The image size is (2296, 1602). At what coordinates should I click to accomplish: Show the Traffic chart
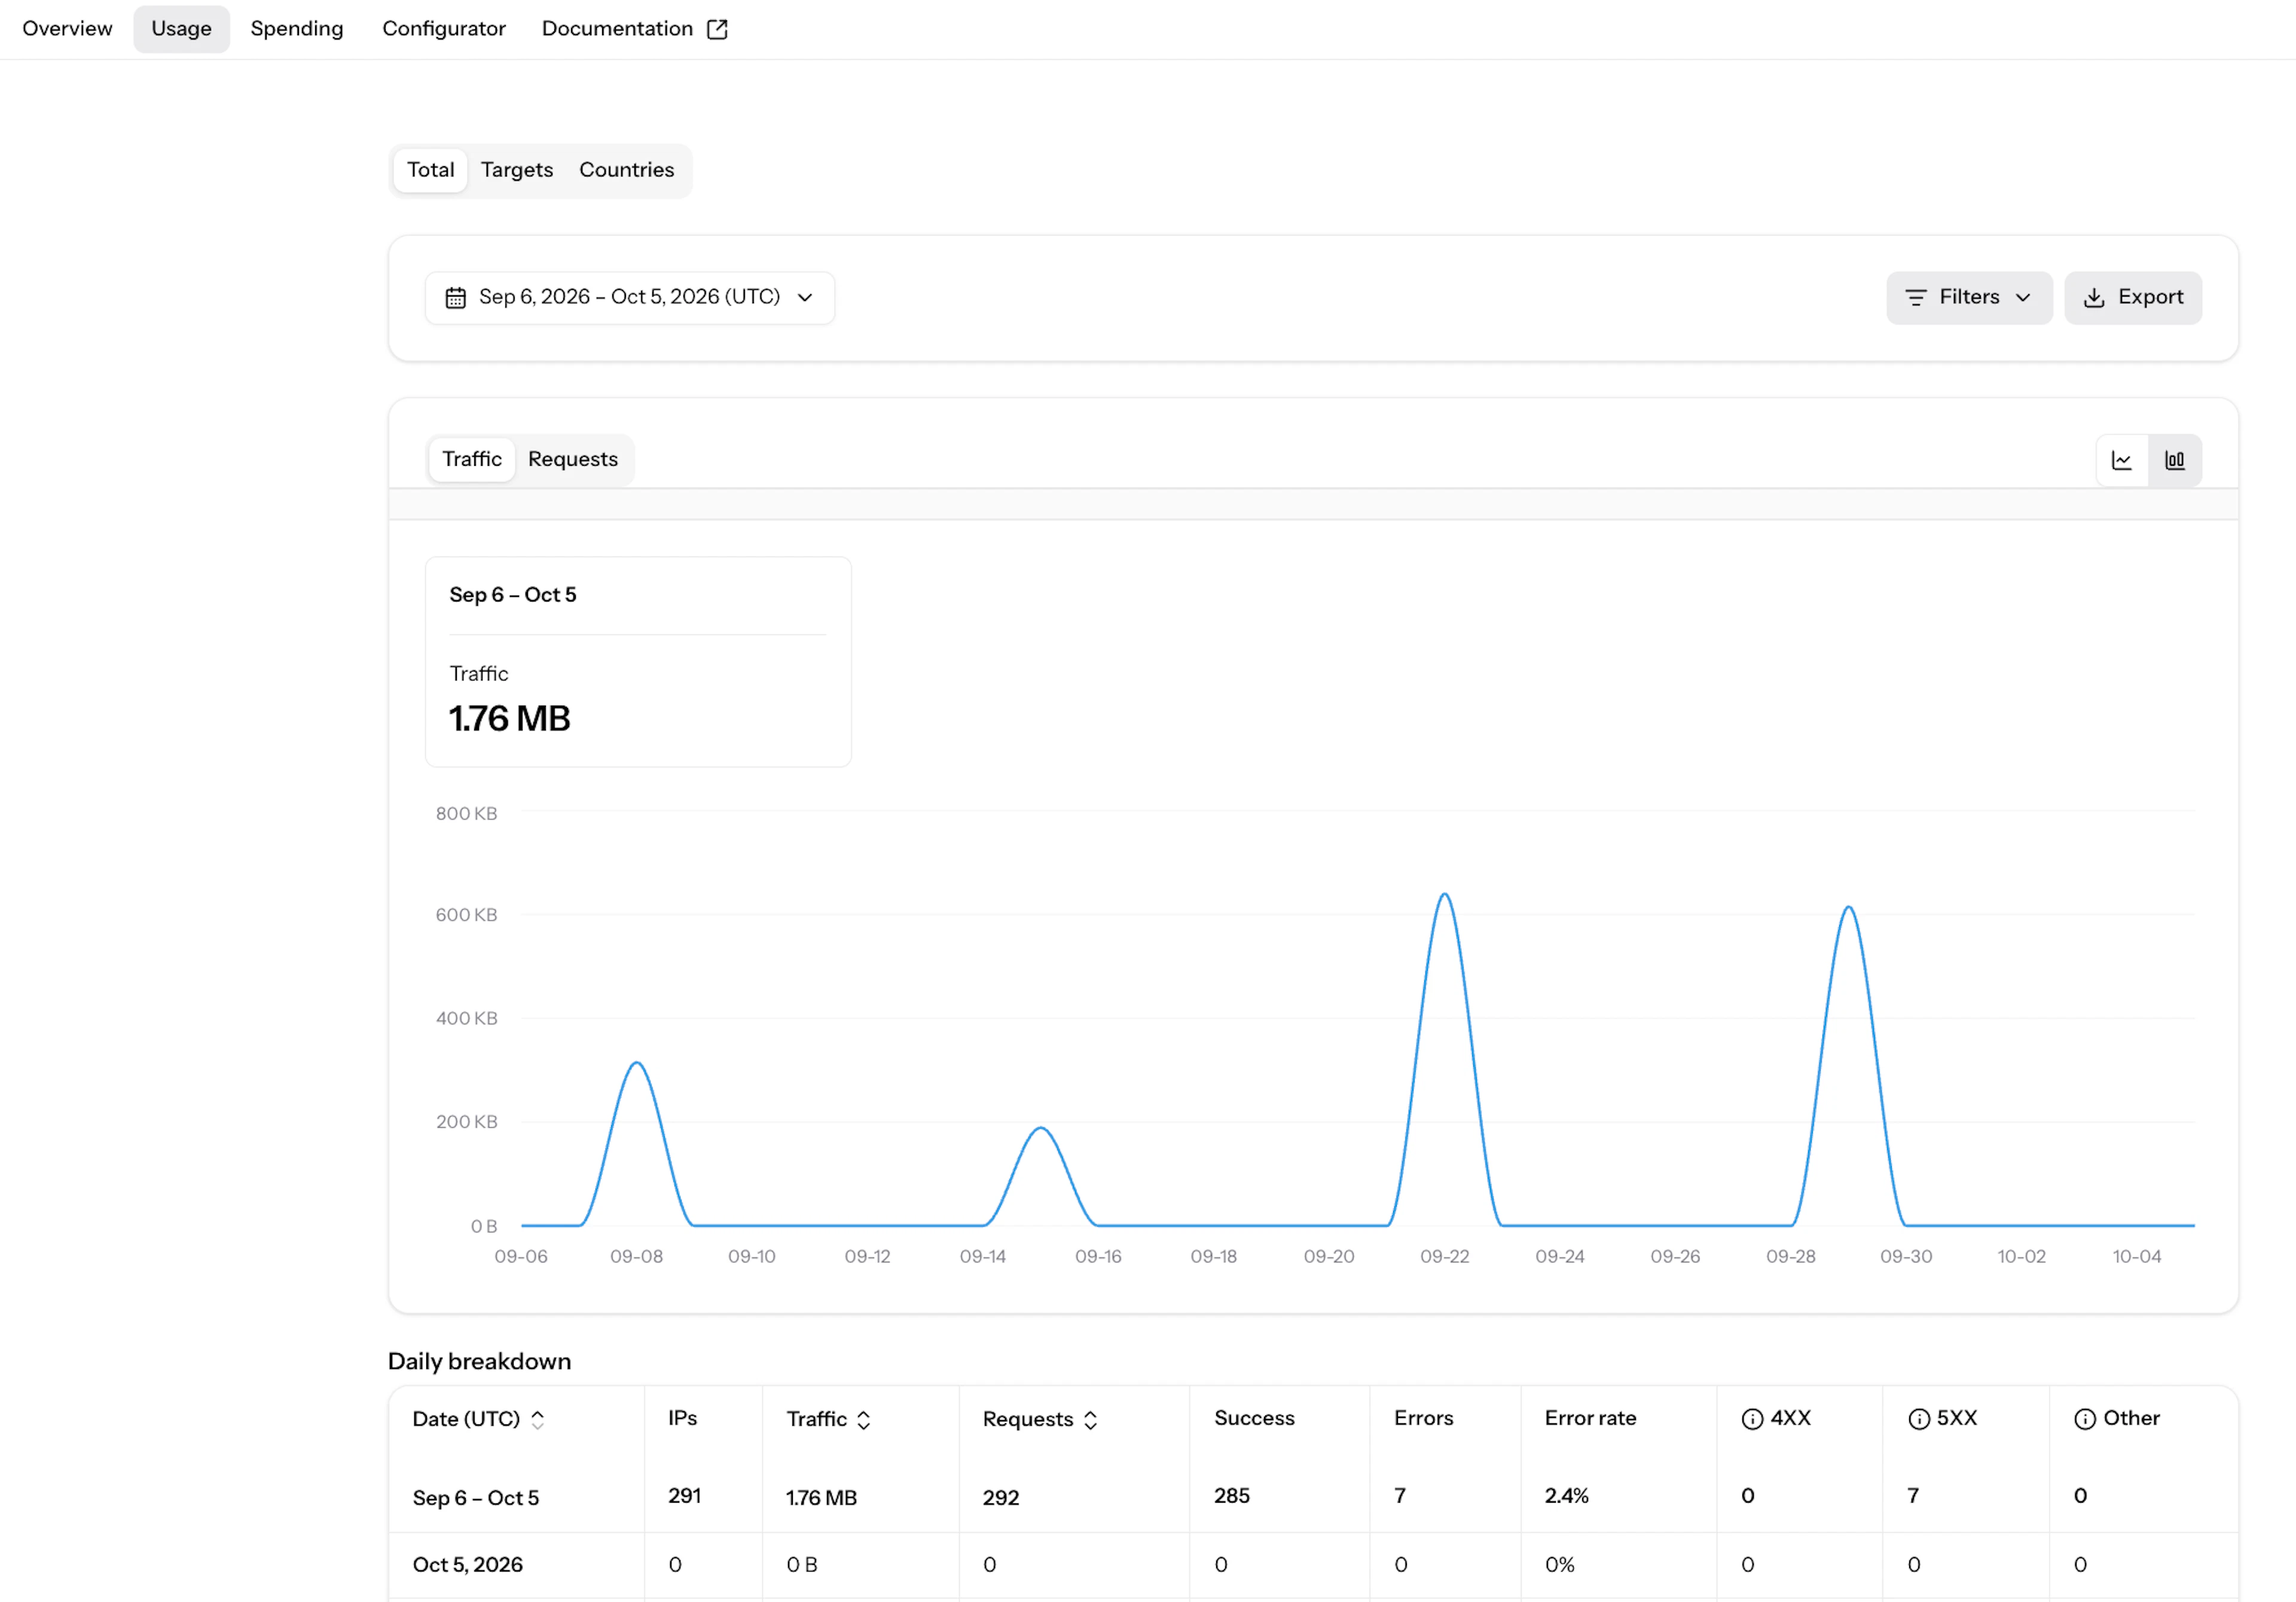click(472, 459)
